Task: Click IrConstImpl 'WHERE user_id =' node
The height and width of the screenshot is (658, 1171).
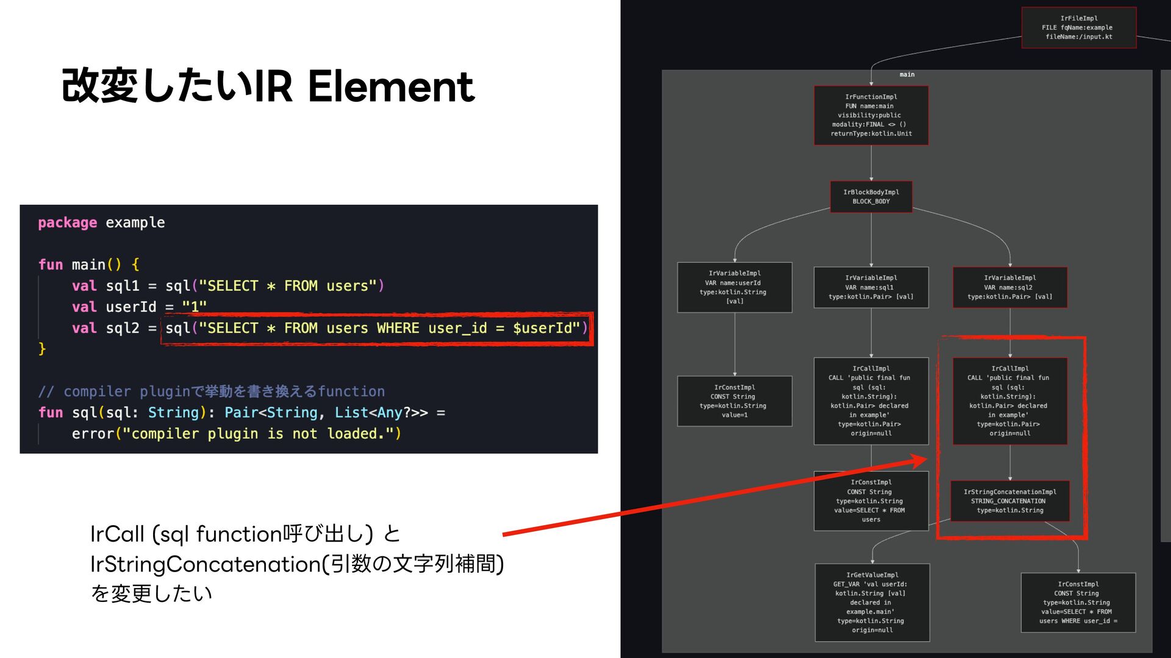Action: 1078,602
